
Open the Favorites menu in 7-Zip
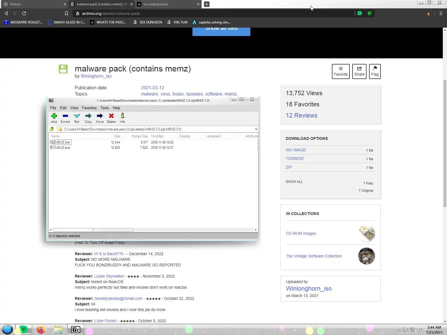[89, 108]
